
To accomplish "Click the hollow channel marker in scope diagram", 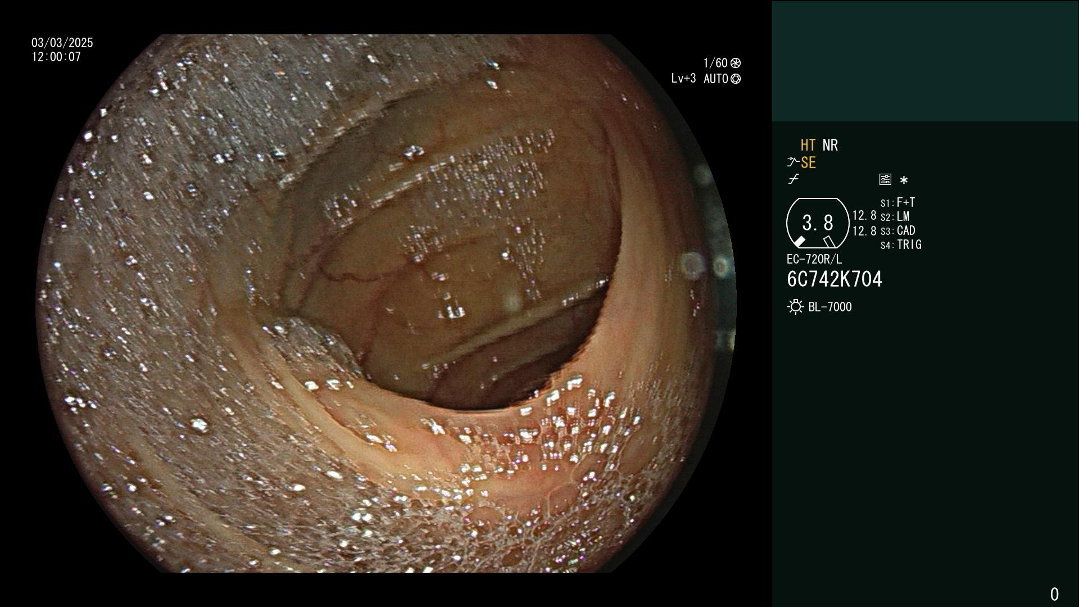I will [x=829, y=242].
